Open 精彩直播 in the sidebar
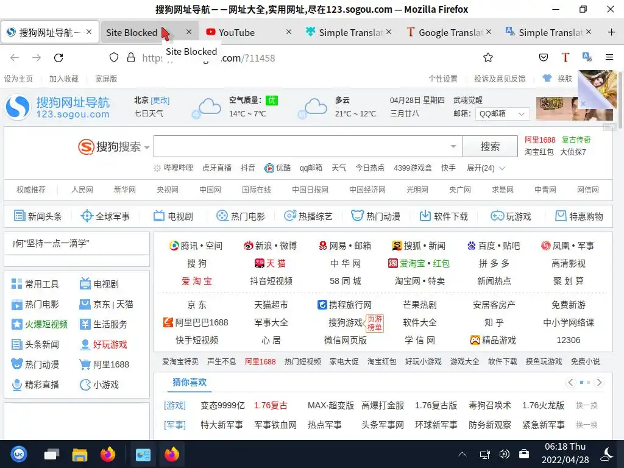Viewport: 624px width, 468px height. point(35,385)
